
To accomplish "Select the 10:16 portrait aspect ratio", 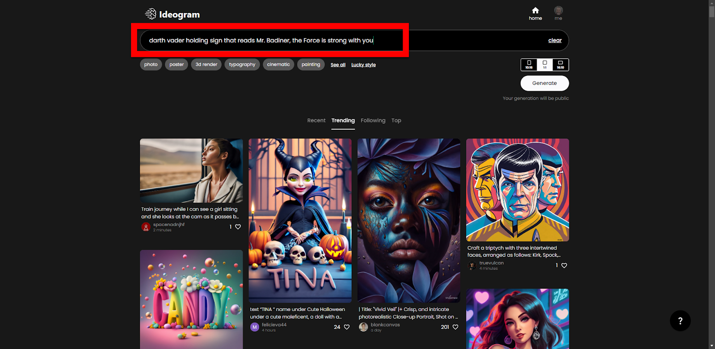I will 529,65.
